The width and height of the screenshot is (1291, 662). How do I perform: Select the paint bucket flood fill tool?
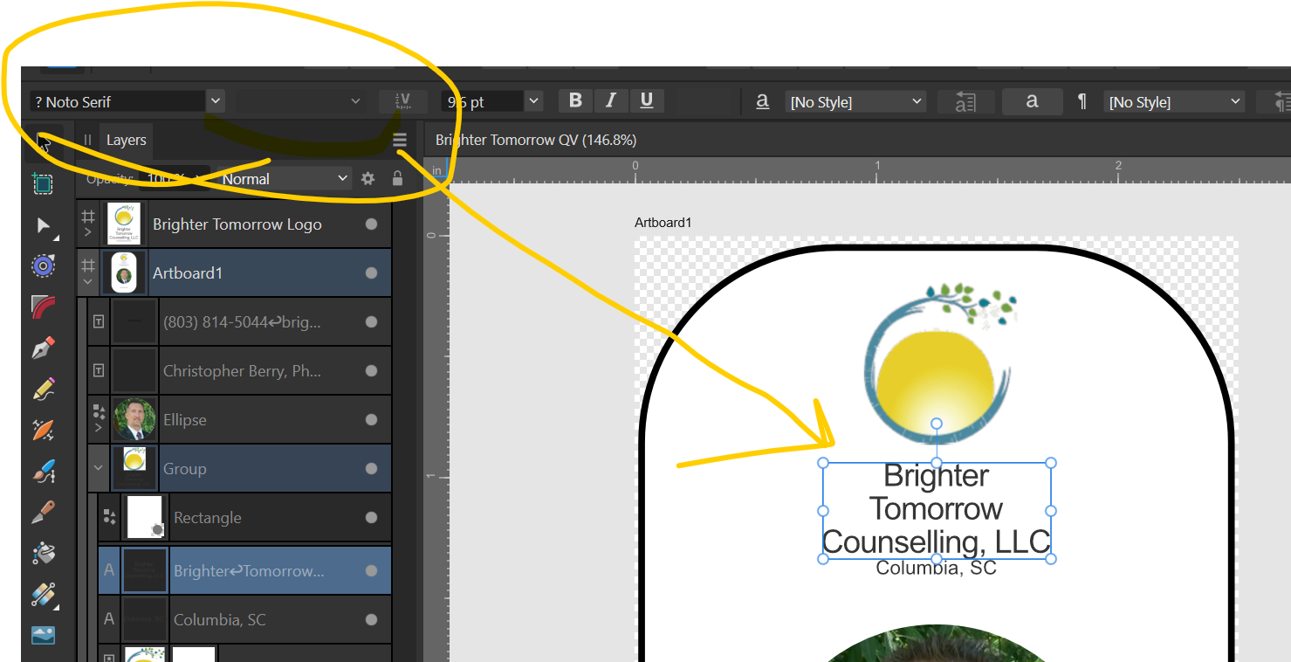pyautogui.click(x=43, y=554)
